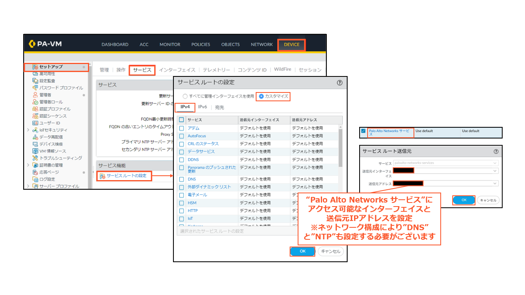The image size is (525, 295).
Task: Click the 証明書の管理 folder icon
Action: 35,165
